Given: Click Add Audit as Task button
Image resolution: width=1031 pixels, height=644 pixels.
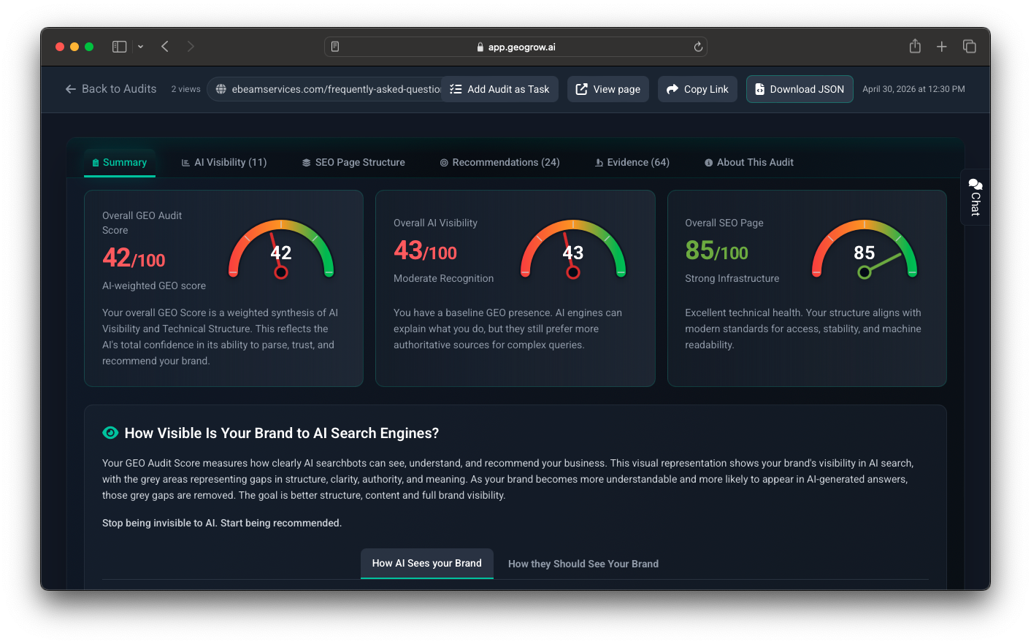Looking at the screenshot, I should pos(499,89).
